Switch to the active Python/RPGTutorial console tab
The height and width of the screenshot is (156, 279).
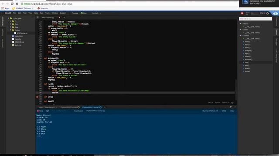(92, 107)
